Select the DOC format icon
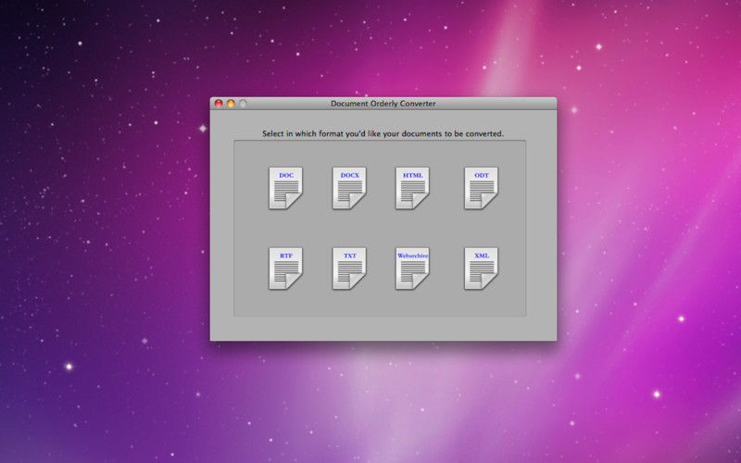Viewport: 741px width, 463px height. (x=285, y=188)
